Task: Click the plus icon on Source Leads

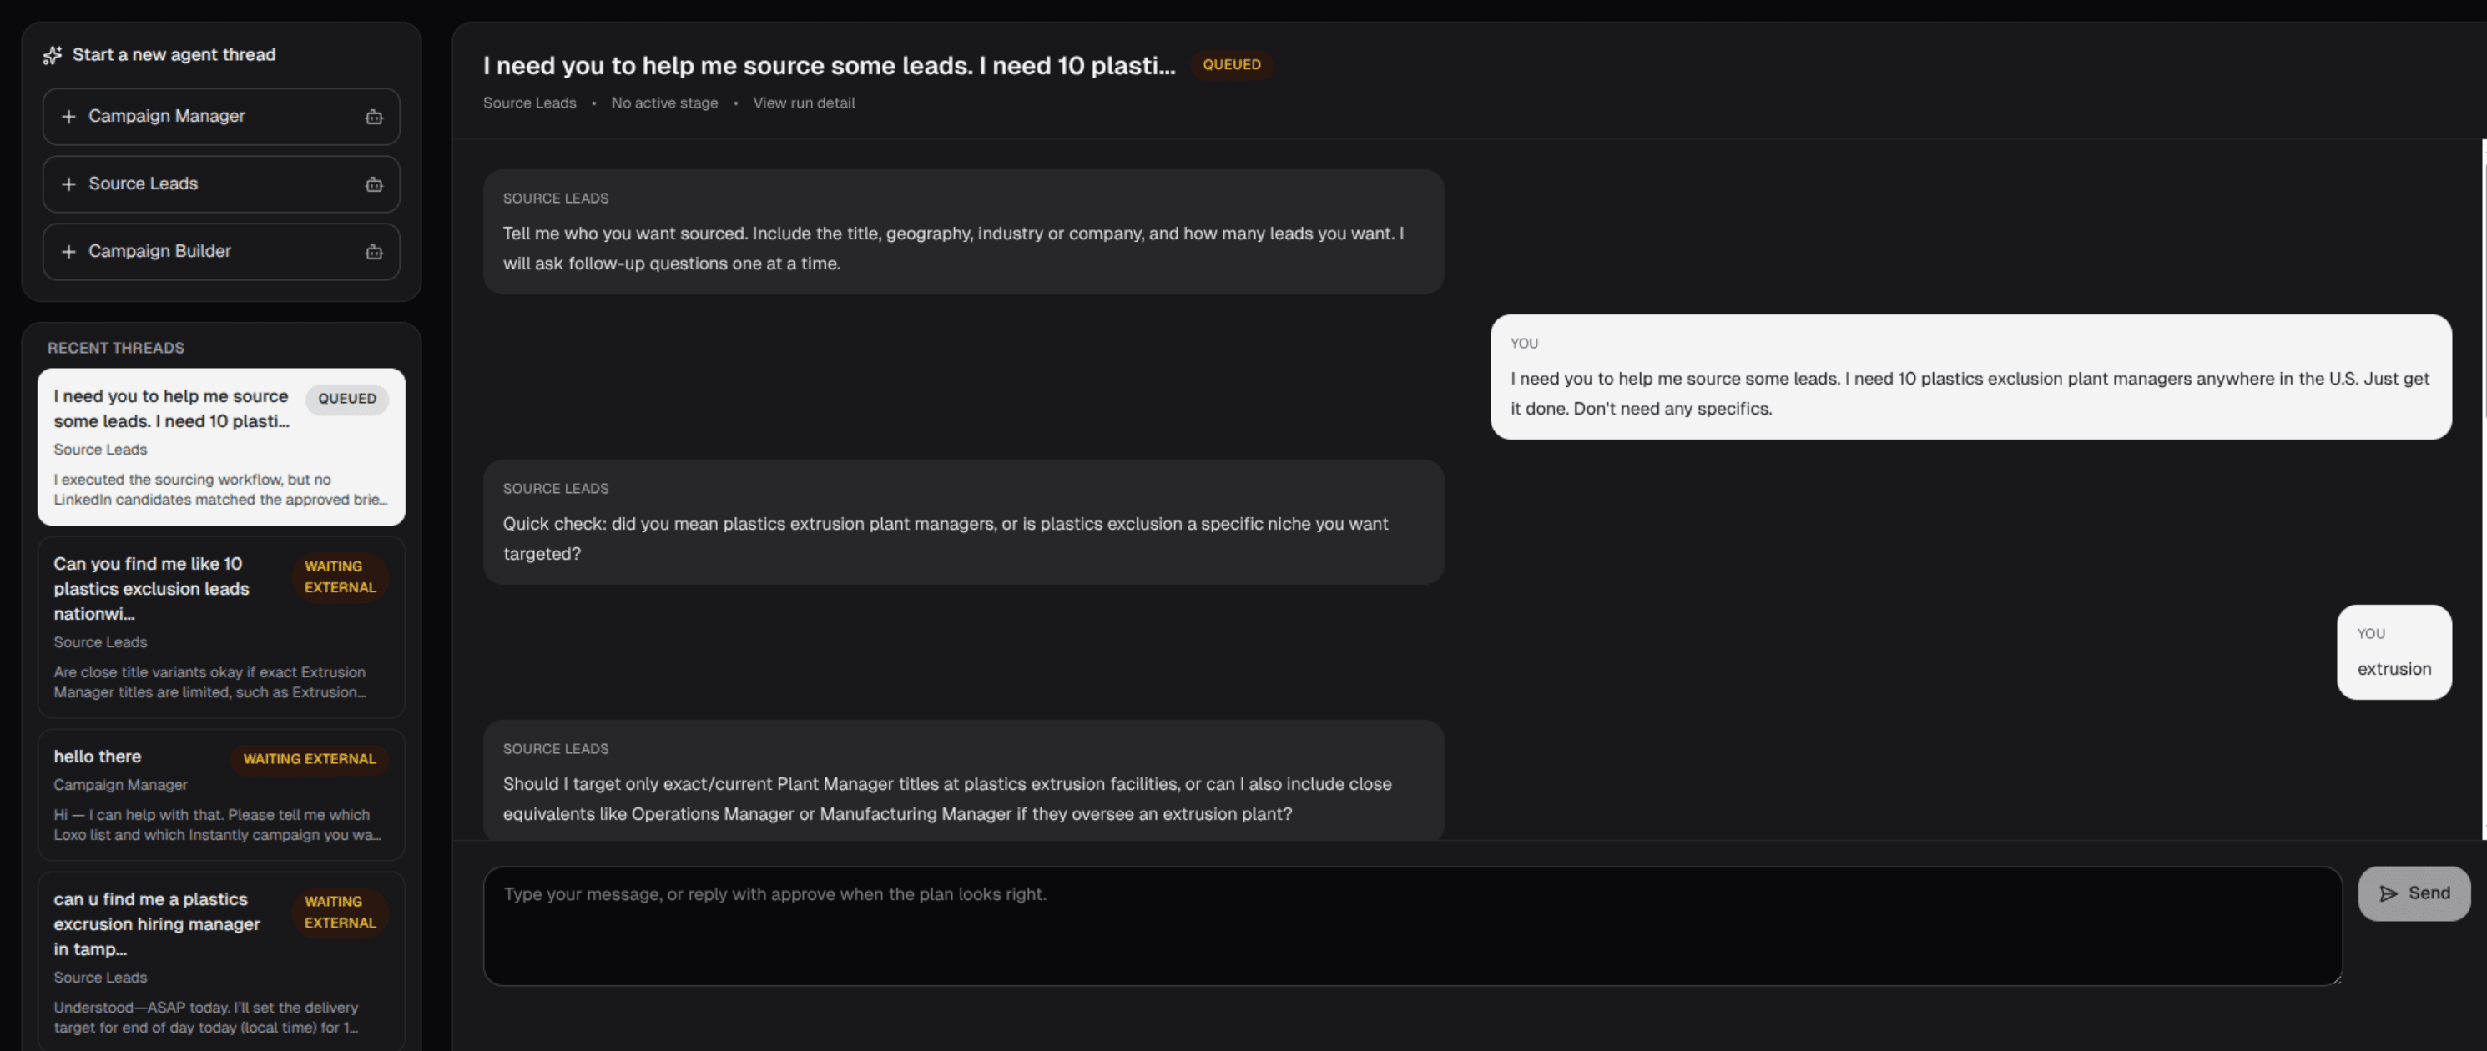Action: point(68,184)
